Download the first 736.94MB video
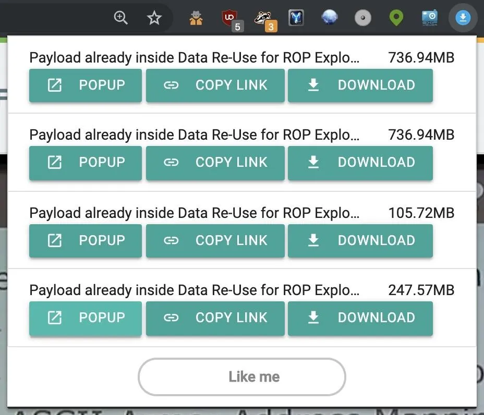 pyautogui.click(x=360, y=85)
